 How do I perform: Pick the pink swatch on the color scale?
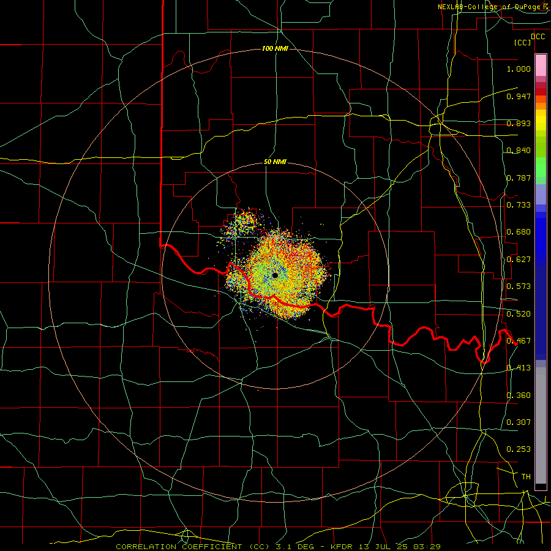click(541, 66)
